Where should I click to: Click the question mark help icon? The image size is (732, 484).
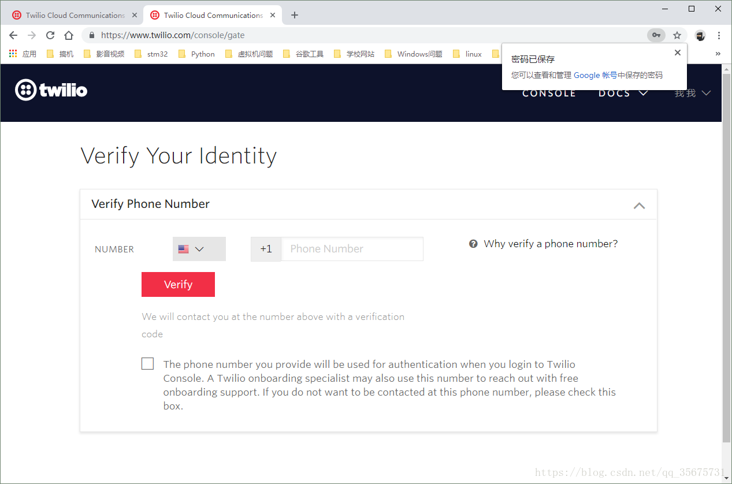click(x=473, y=244)
